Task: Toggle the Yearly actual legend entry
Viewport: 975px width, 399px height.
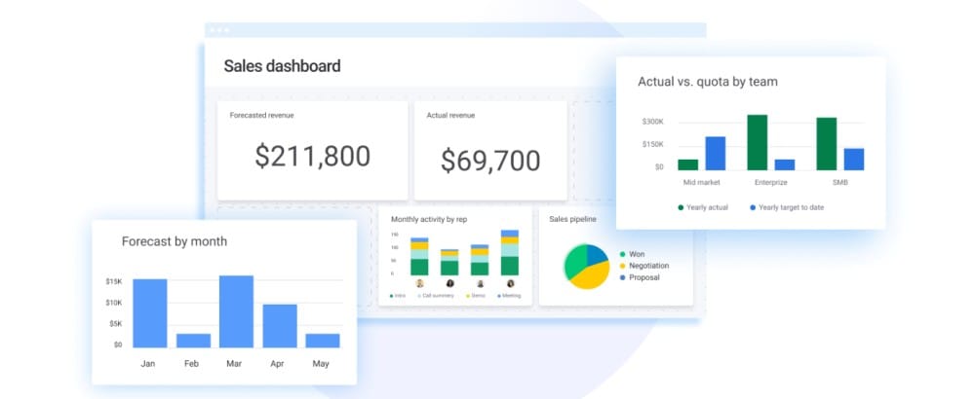Action: pos(703,207)
